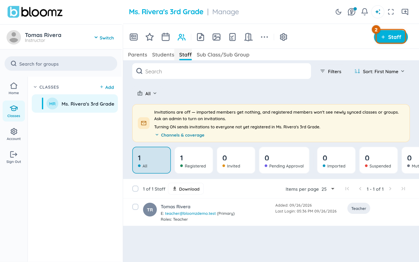The width and height of the screenshot is (419, 262).
Task: Click the + Staff button
Action: coord(391,37)
